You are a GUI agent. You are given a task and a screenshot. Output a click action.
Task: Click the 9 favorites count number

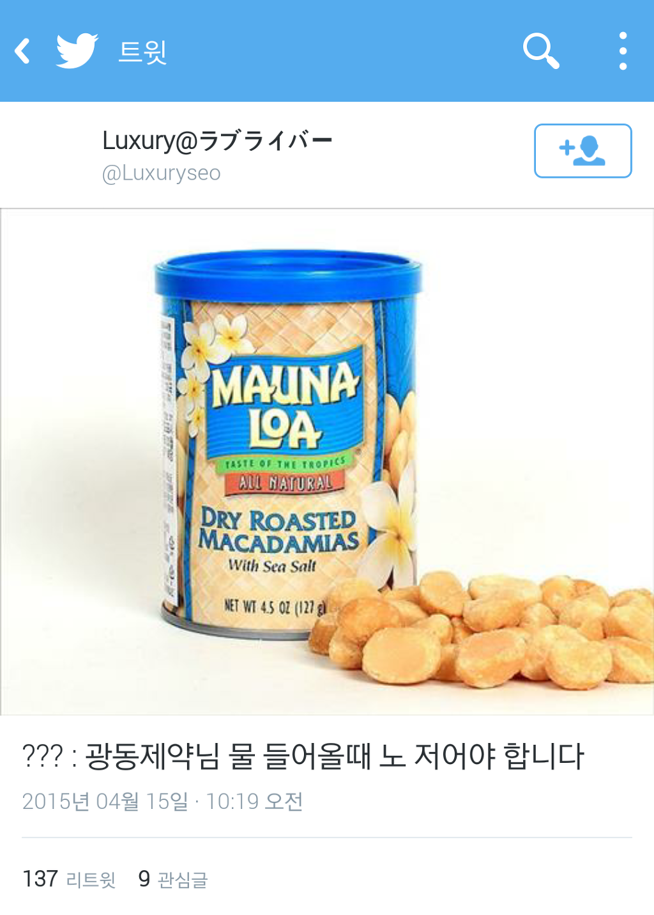144,879
